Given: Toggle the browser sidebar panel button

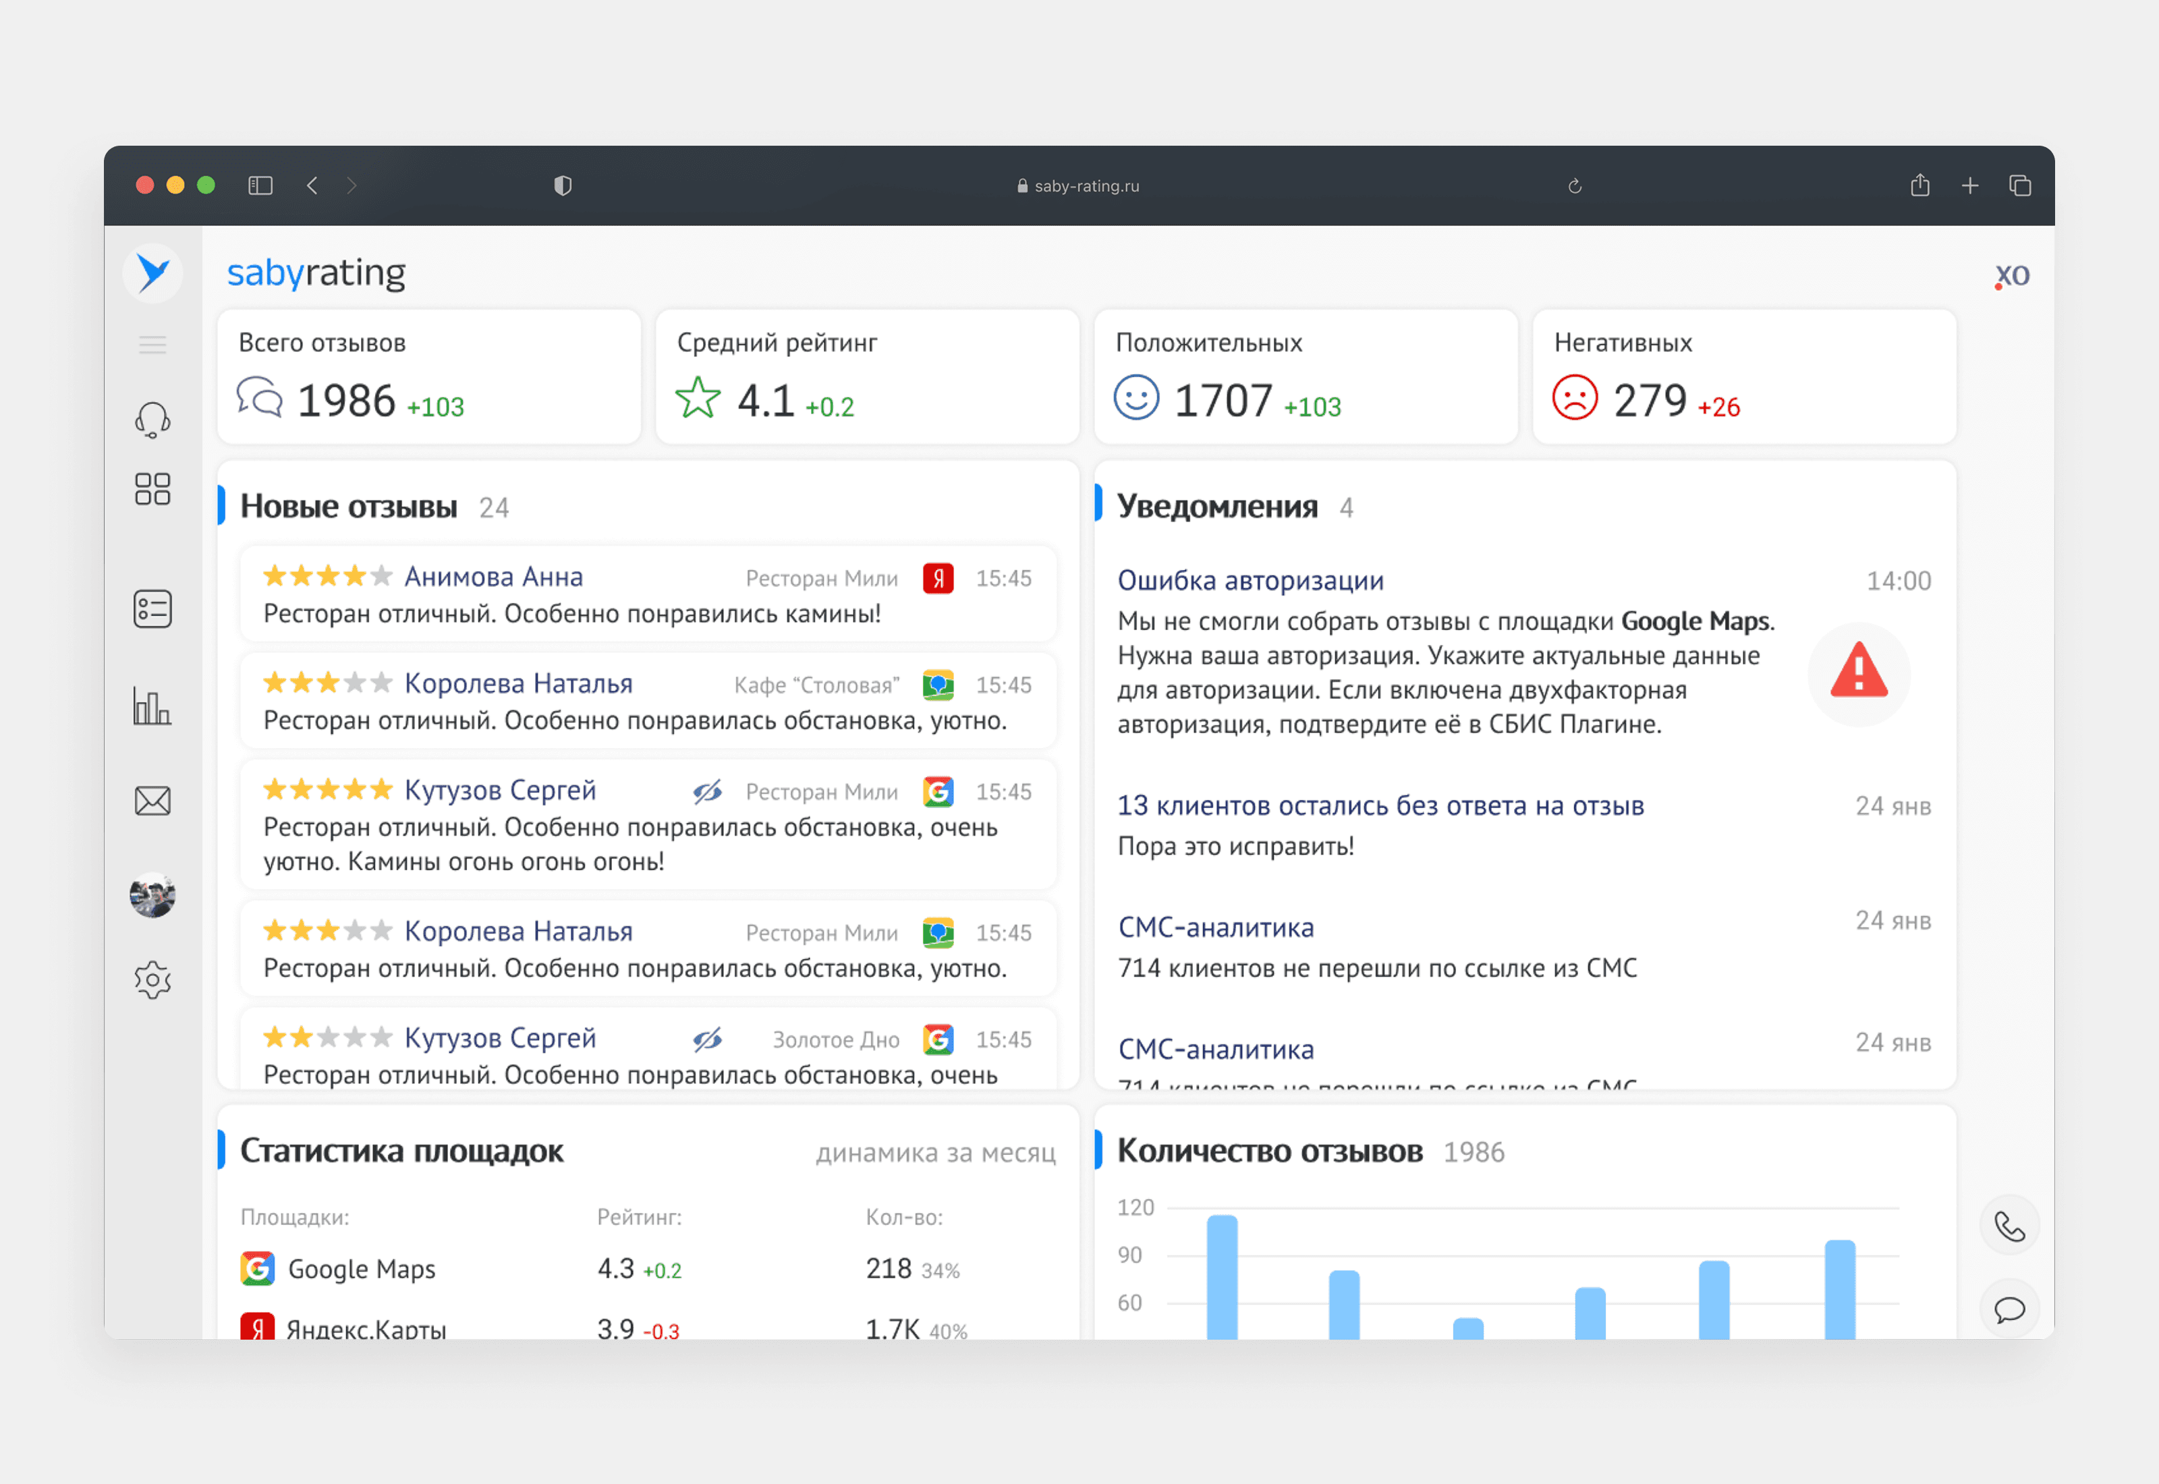Looking at the screenshot, I should pos(260,186).
